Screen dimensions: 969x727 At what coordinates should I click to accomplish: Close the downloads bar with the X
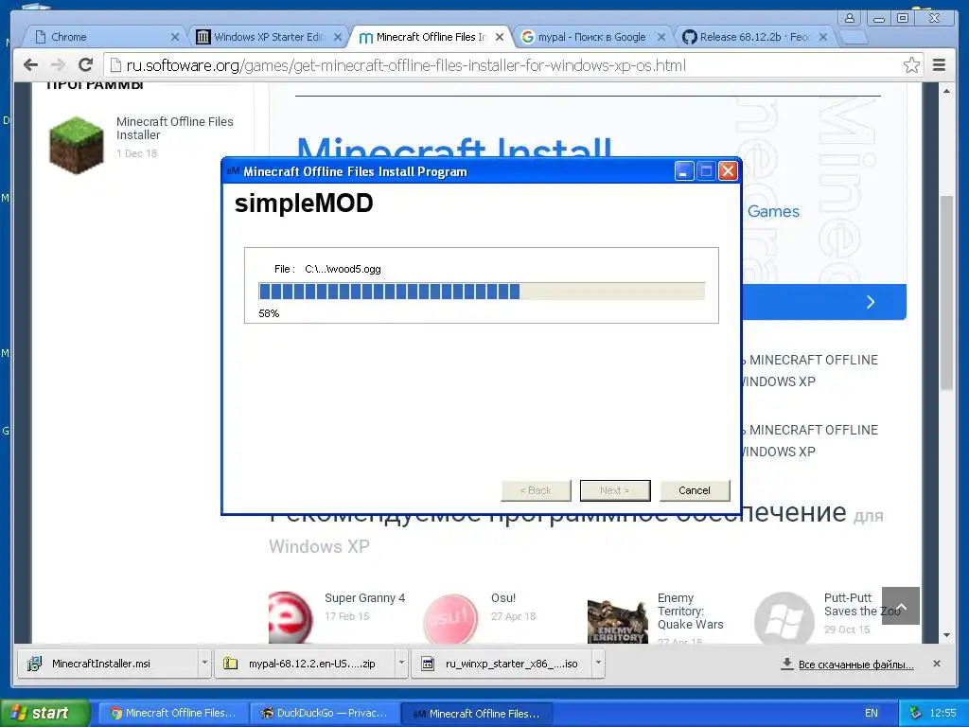936,664
